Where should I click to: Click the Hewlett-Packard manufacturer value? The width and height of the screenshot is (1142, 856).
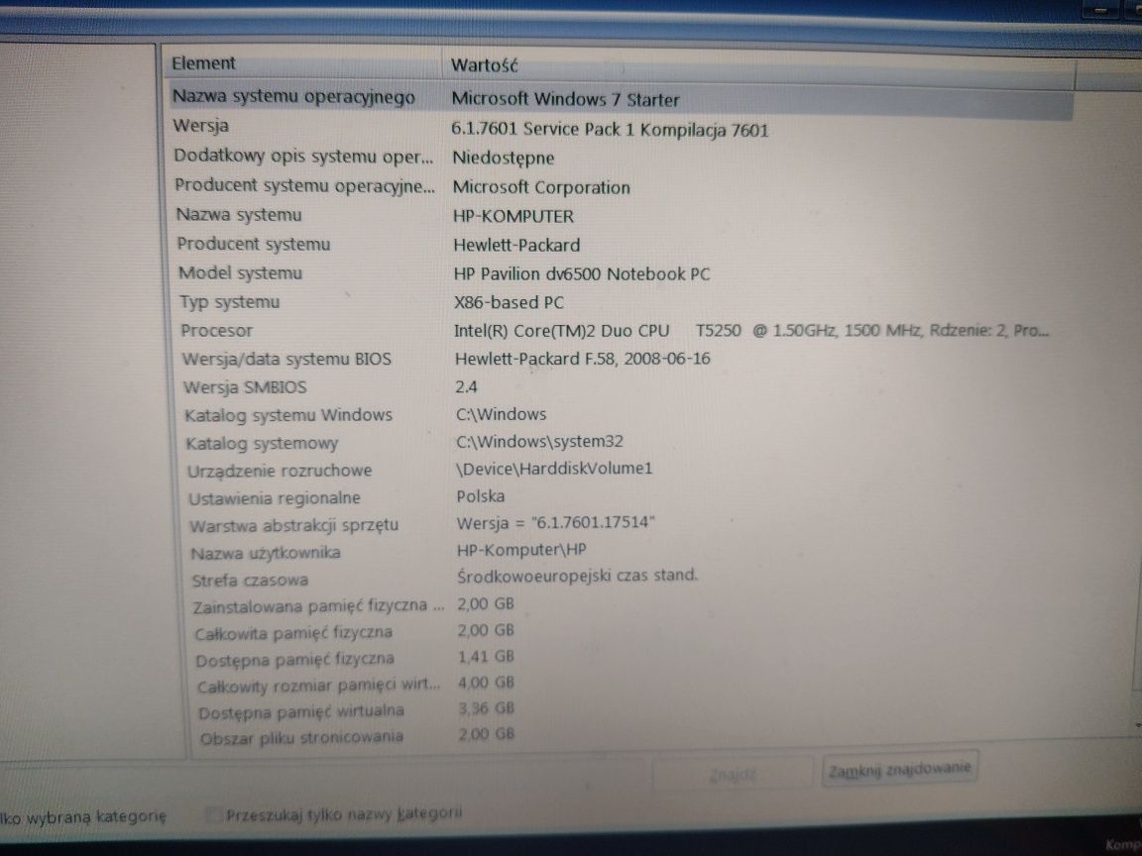(x=516, y=246)
